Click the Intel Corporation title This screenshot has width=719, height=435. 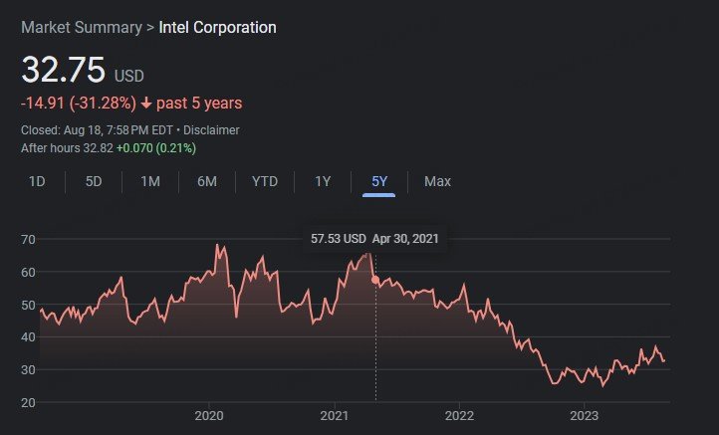(x=218, y=27)
